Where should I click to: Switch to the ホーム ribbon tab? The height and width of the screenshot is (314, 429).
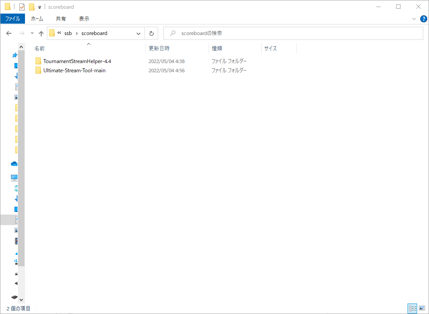[x=37, y=19]
